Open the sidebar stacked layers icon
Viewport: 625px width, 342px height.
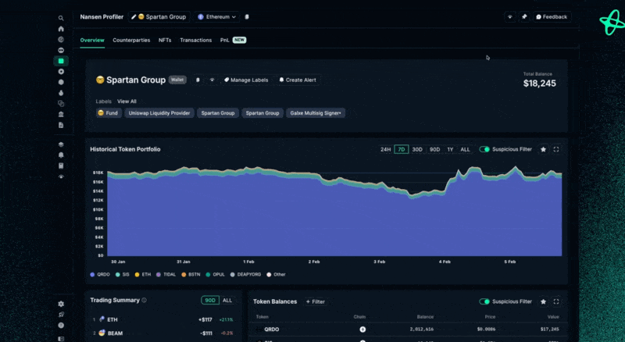pyautogui.click(x=61, y=144)
